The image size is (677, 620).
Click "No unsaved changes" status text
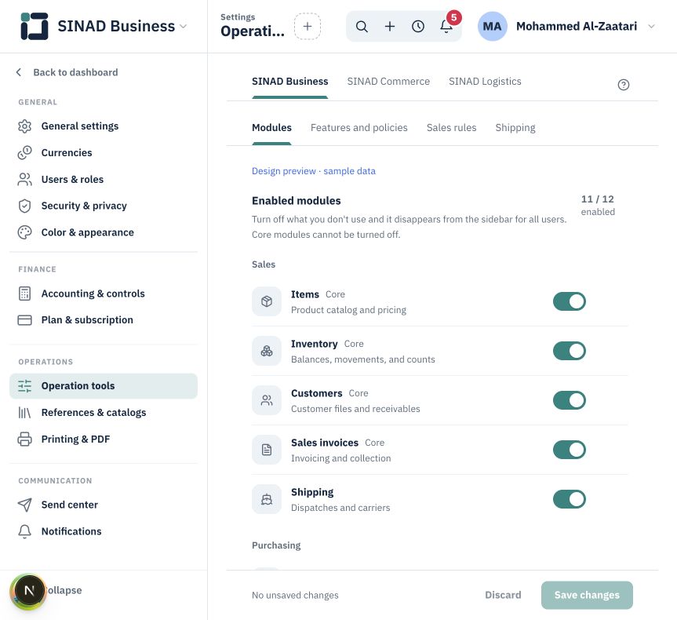[295, 596]
